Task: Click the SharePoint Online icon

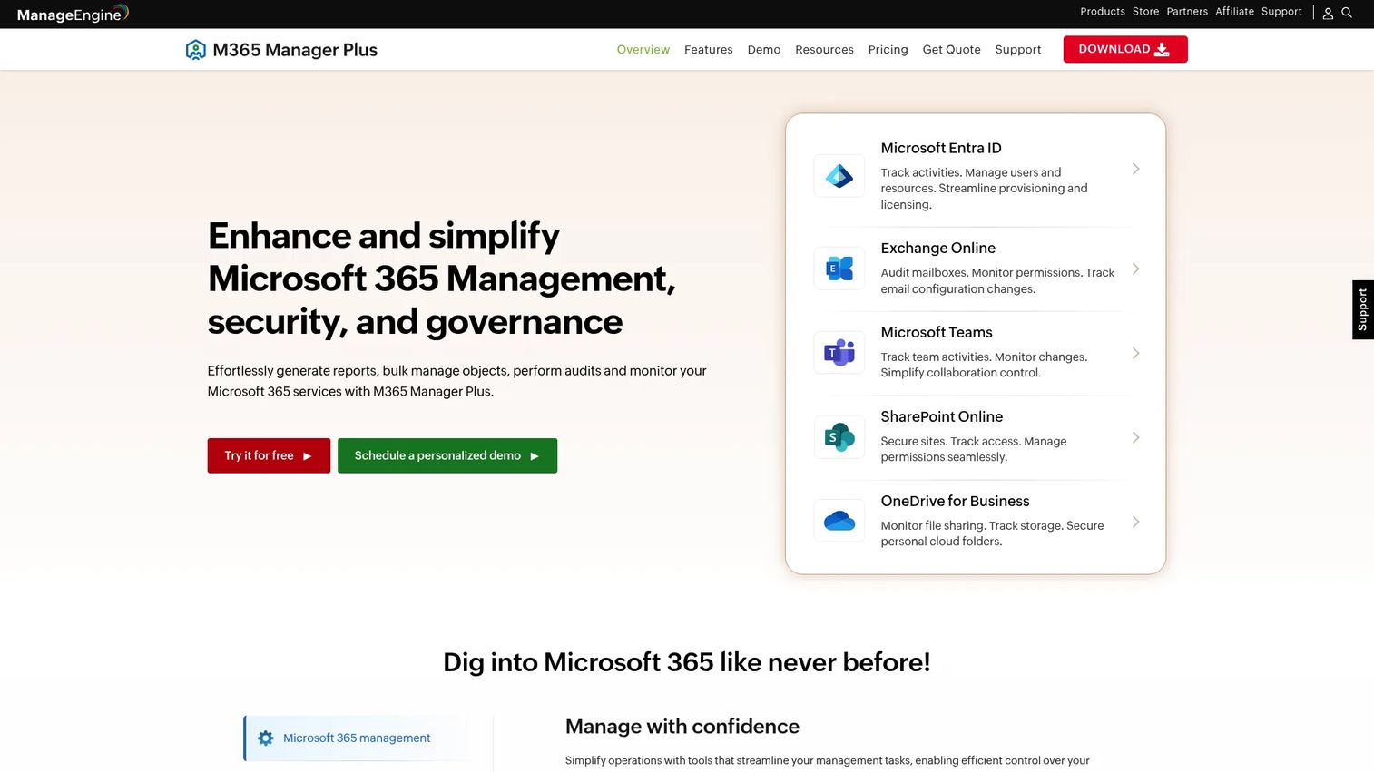Action: [x=839, y=437]
